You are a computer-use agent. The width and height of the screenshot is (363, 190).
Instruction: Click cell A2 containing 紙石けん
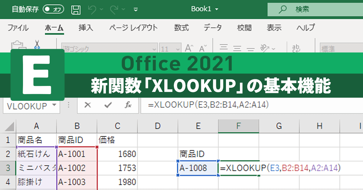point(36,154)
